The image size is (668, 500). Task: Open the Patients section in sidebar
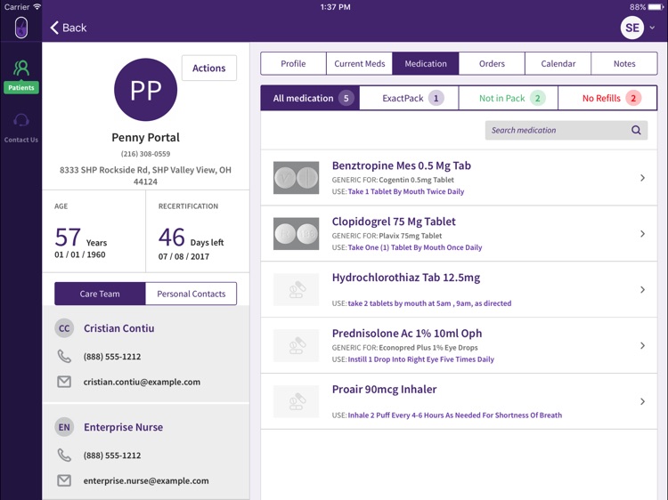[x=20, y=77]
